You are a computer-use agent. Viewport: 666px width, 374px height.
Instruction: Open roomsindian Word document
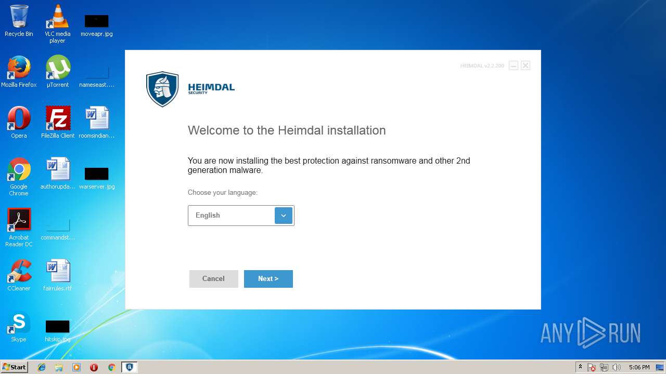click(x=97, y=123)
